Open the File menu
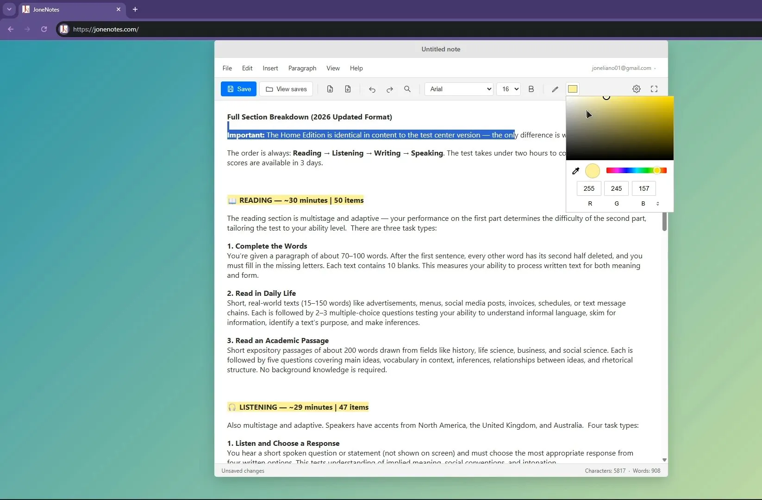762x500 pixels. pos(227,68)
